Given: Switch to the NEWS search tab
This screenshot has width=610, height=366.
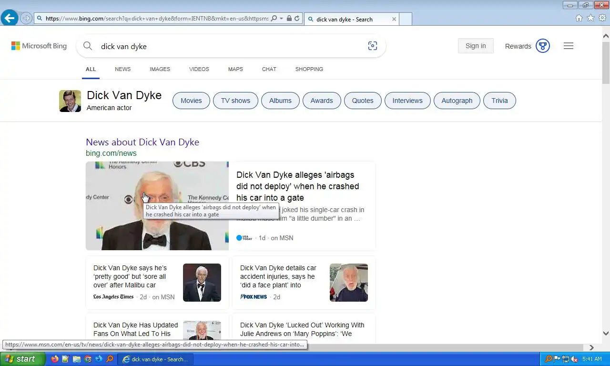Looking at the screenshot, I should (x=122, y=69).
